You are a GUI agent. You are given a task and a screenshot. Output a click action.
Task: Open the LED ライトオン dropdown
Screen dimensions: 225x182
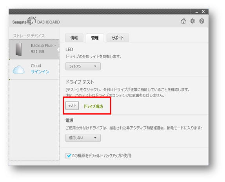(x=83, y=66)
